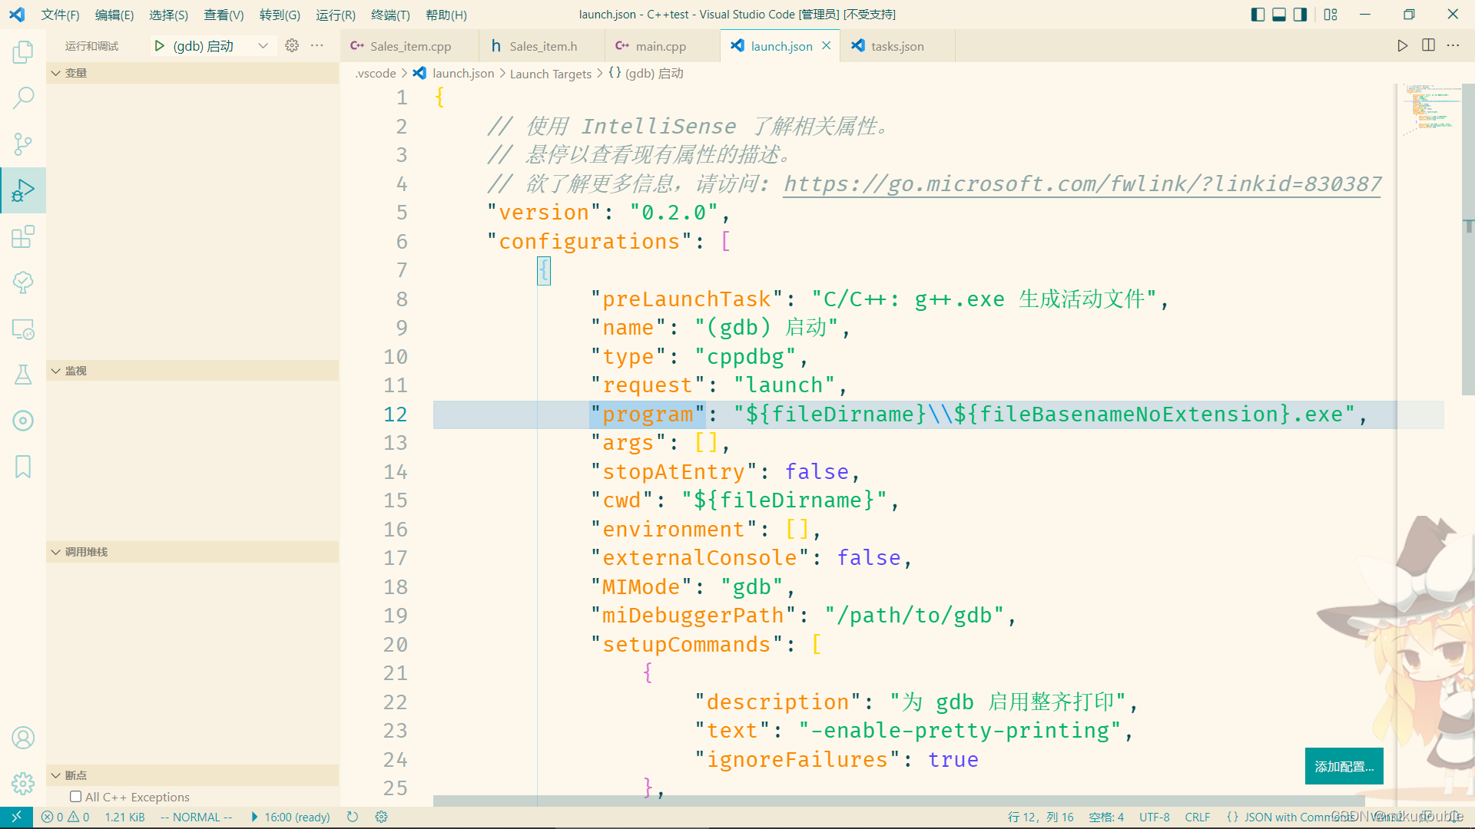
Task: Open the Testing flask icon
Action: point(23,375)
